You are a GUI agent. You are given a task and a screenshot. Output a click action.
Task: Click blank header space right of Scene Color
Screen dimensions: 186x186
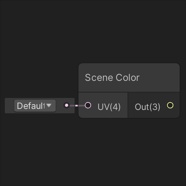click(x=160, y=78)
